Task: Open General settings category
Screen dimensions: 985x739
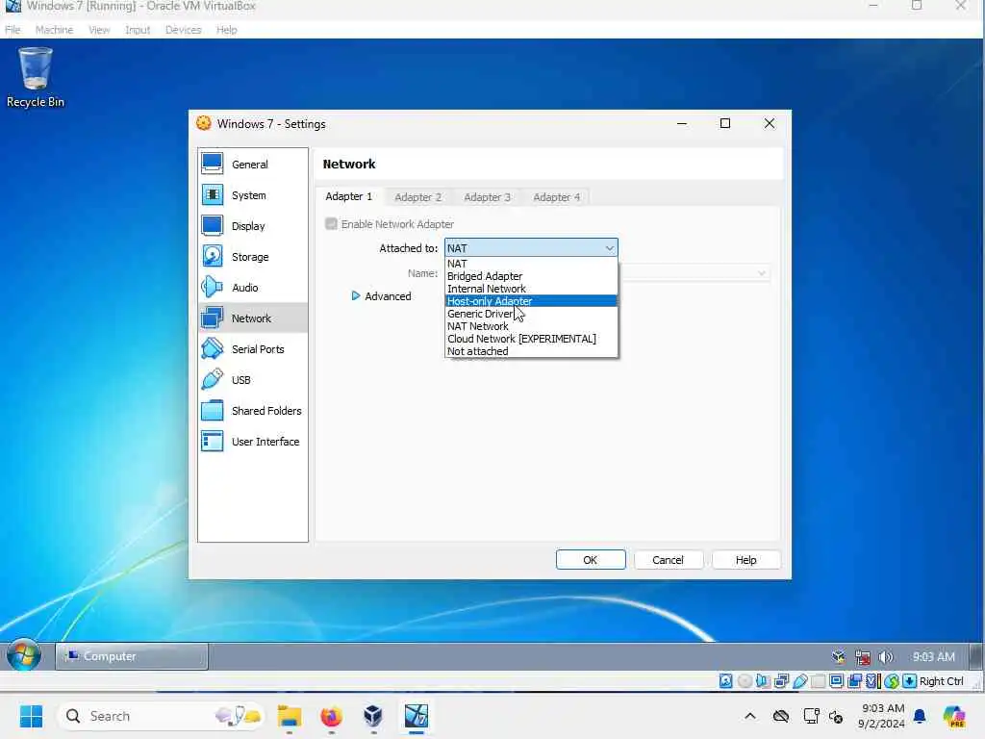Action: click(253, 164)
